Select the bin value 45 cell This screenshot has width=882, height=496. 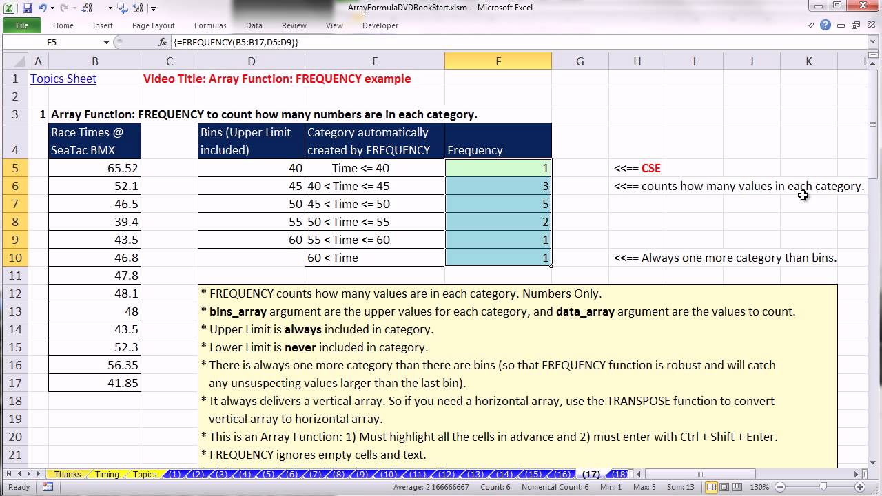[x=252, y=186]
